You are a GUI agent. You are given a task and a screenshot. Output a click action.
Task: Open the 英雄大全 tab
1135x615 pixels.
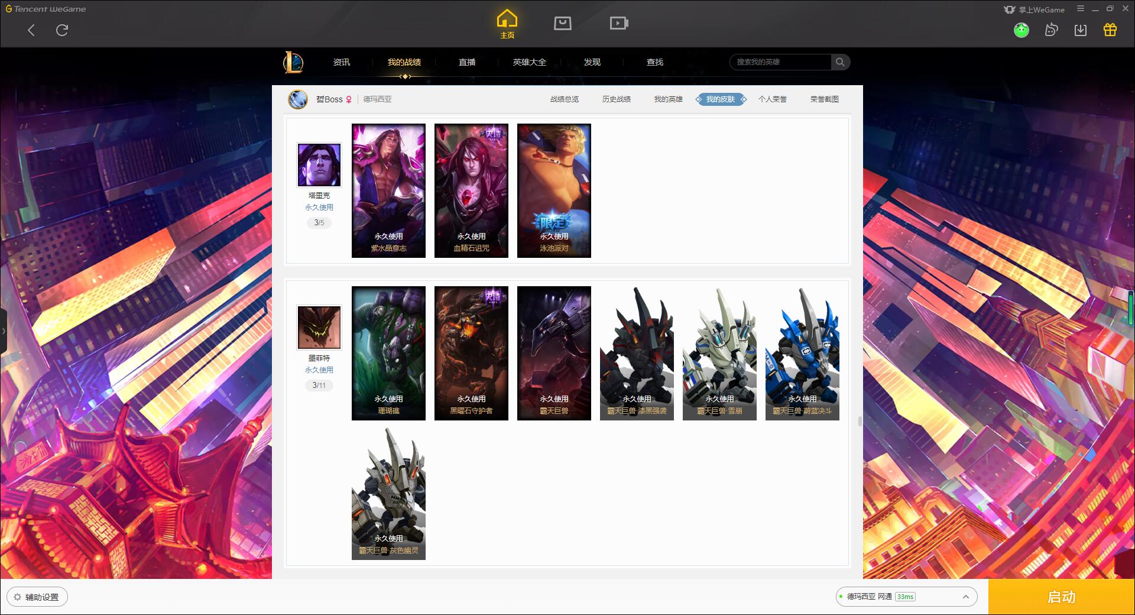click(x=530, y=62)
